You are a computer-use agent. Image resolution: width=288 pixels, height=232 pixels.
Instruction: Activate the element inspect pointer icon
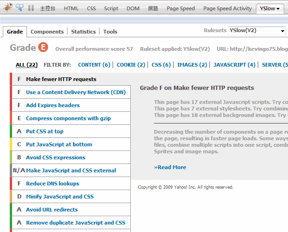click(x=20, y=8)
